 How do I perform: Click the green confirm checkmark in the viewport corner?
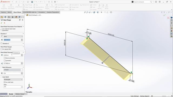click(164, 15)
